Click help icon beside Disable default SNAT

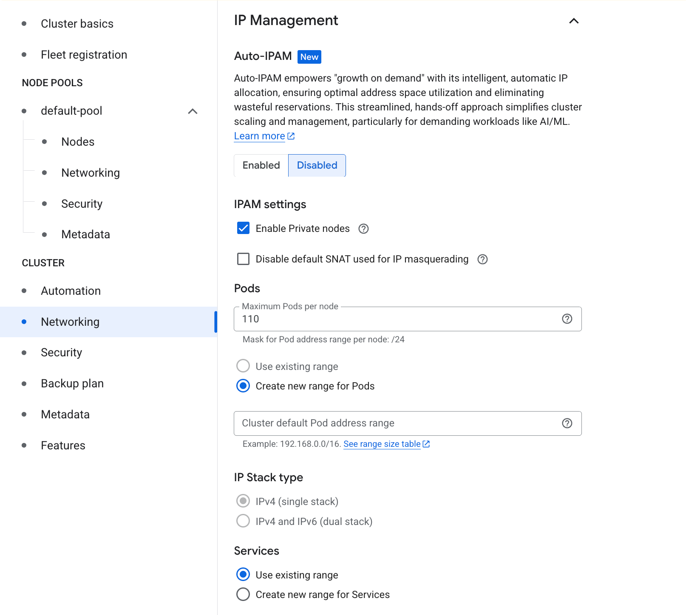[482, 260]
